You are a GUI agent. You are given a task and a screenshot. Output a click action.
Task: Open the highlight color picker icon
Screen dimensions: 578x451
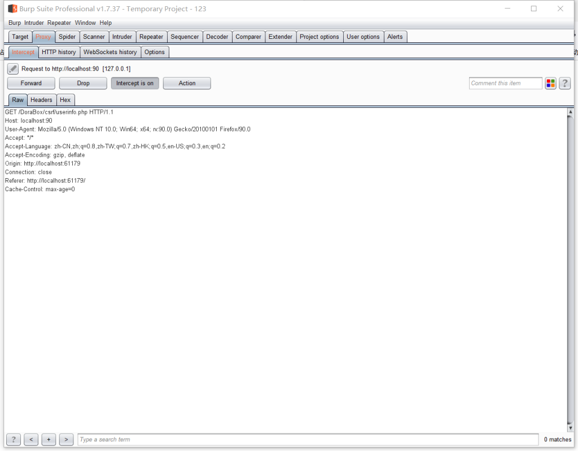point(551,83)
